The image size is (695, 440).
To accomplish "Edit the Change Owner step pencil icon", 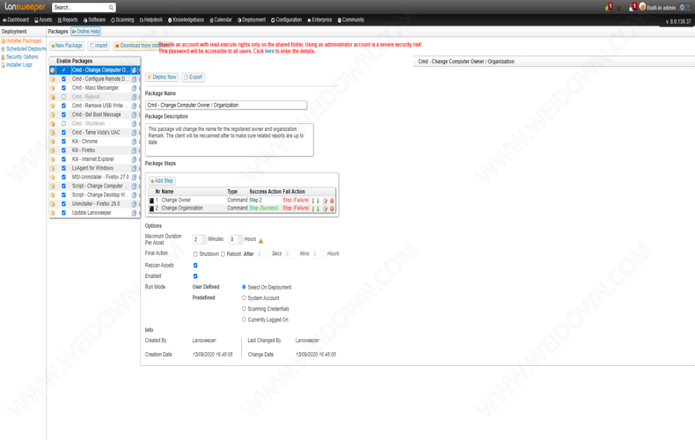I will tap(326, 201).
